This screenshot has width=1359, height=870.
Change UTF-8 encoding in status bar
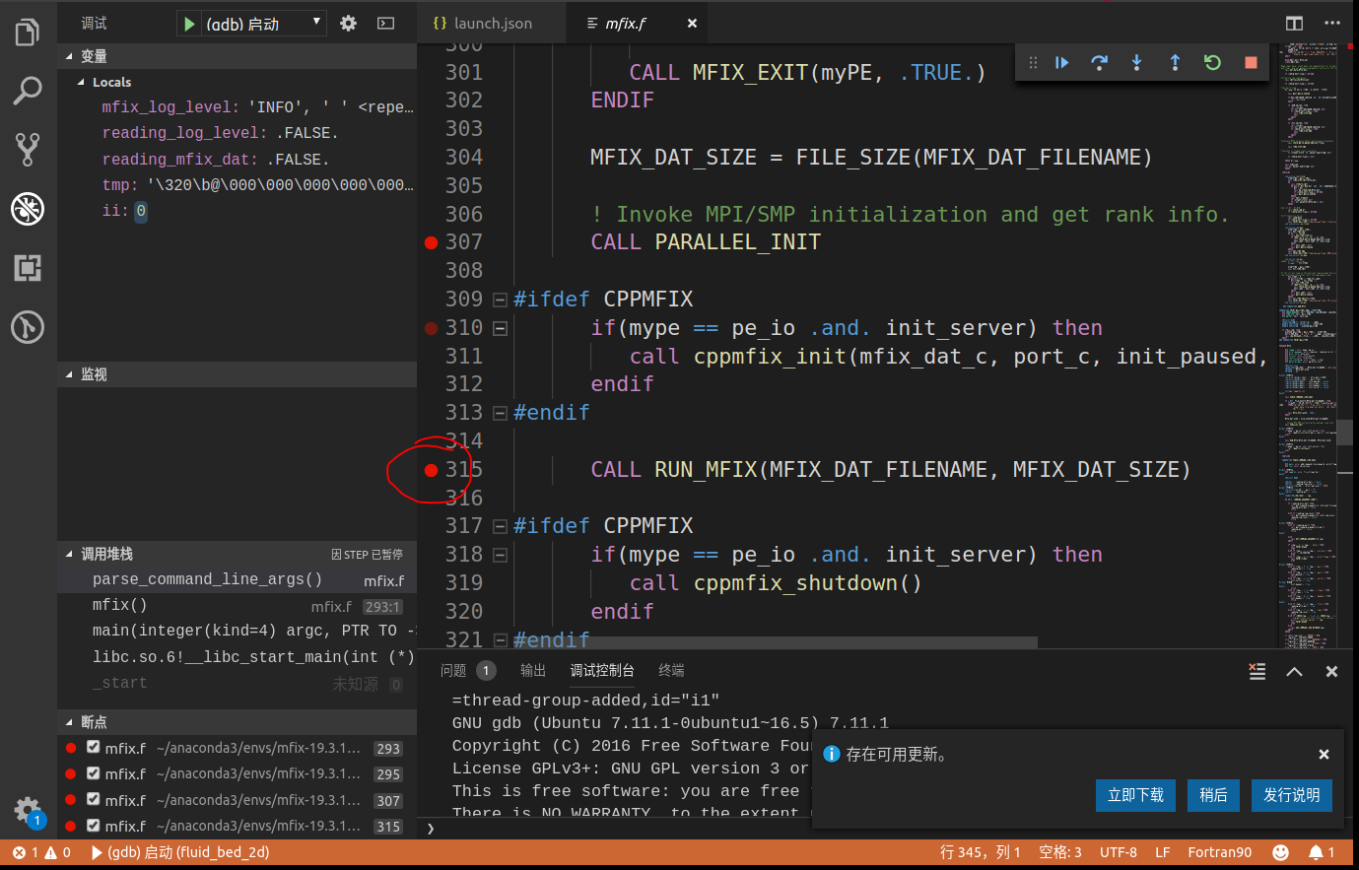click(1119, 852)
